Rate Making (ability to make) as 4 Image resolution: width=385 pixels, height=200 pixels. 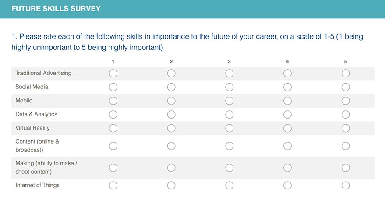(287, 168)
